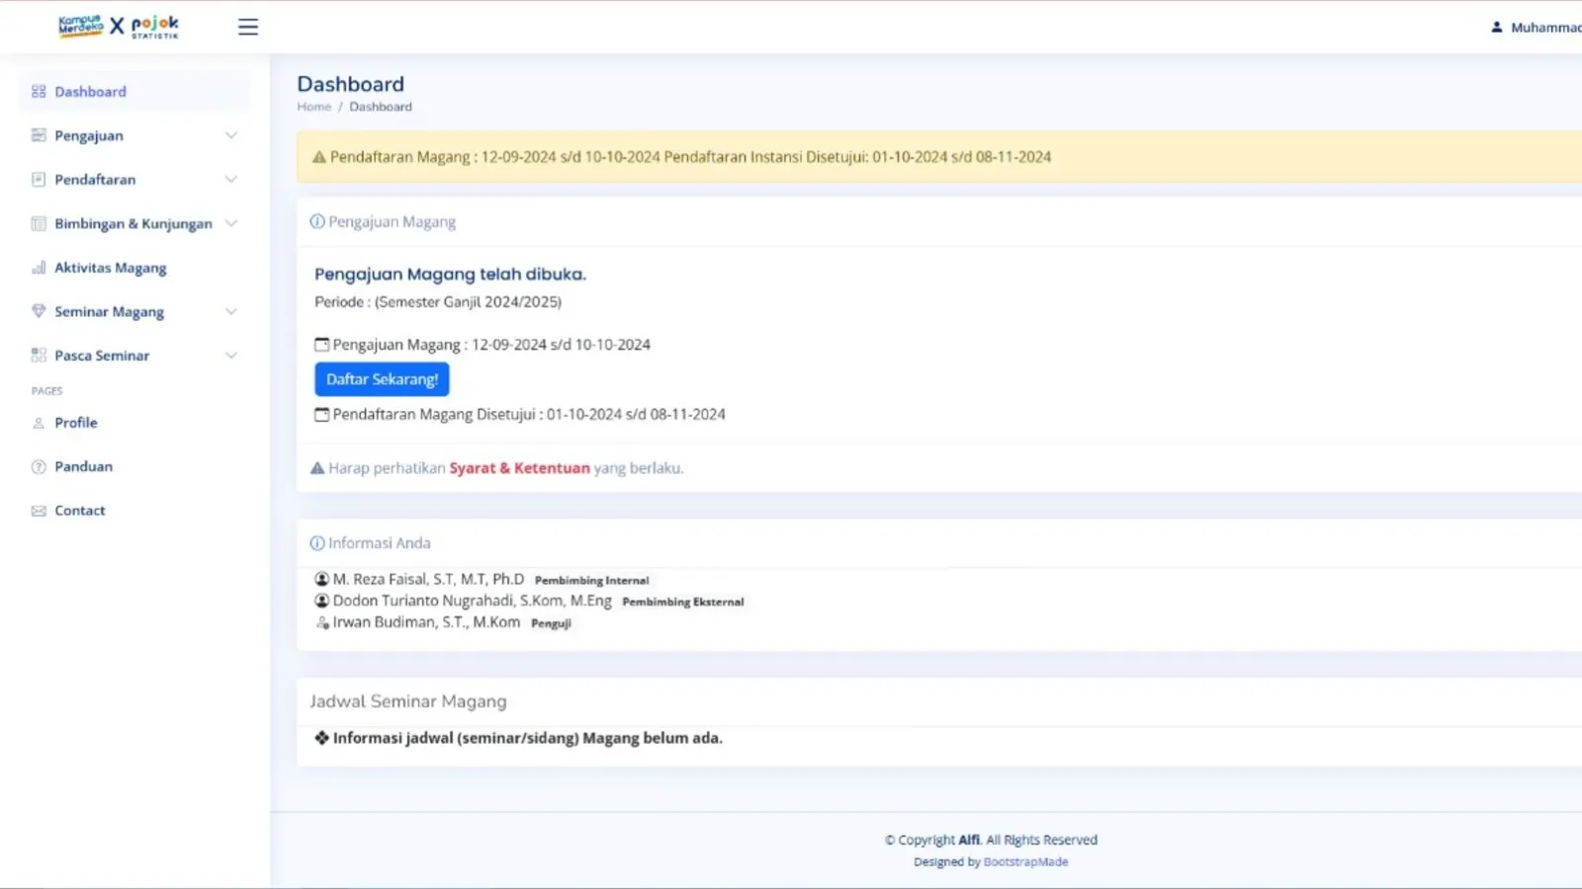The height and width of the screenshot is (889, 1582).
Task: Toggle the hamburger sidebar menu icon
Action: coord(248,27)
